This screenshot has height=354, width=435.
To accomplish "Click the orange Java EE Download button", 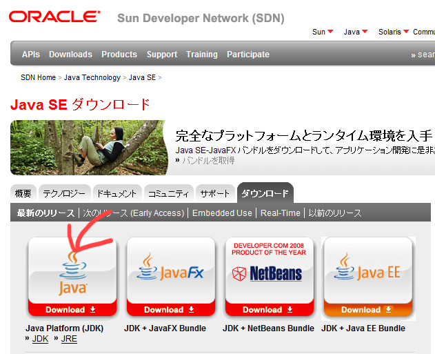I will pyautogui.click(x=368, y=310).
